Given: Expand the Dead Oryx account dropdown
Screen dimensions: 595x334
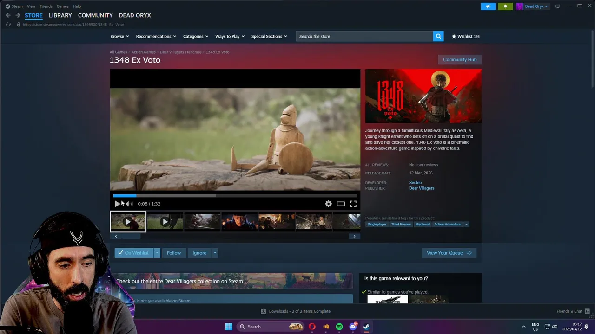Looking at the screenshot, I should (536, 6).
